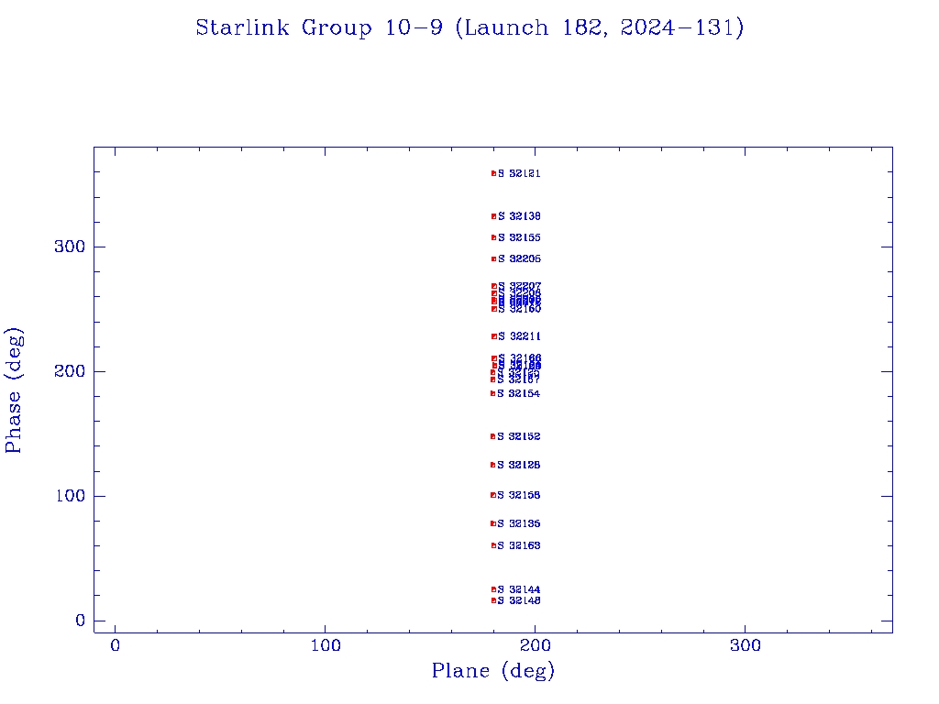
Task: Click red marker beside S 32158
Action: [x=493, y=495]
